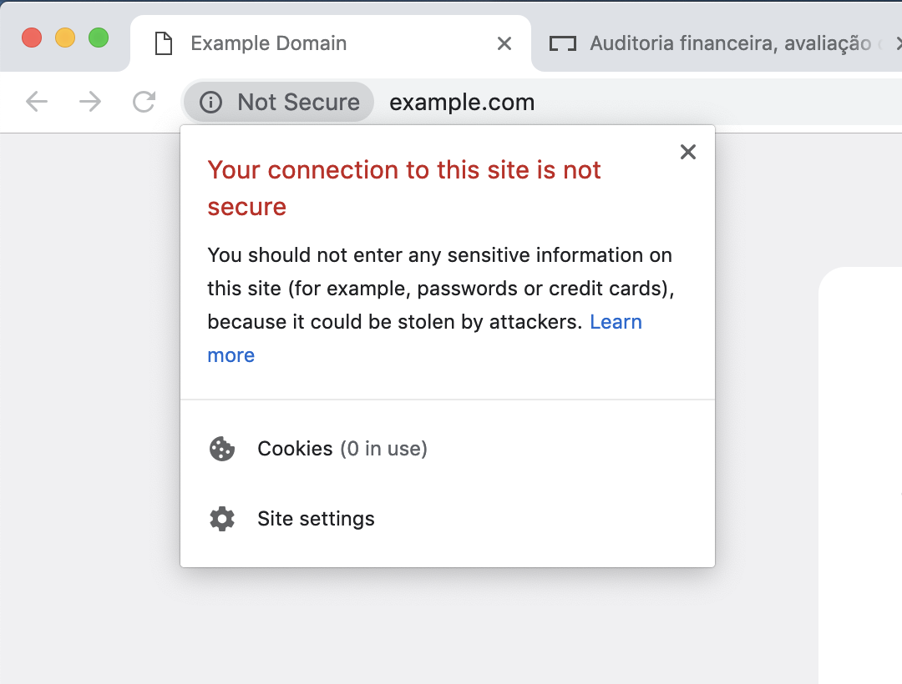Click the favicon of the Auditoria financeira tab
The height and width of the screenshot is (684, 902).
coord(563,43)
